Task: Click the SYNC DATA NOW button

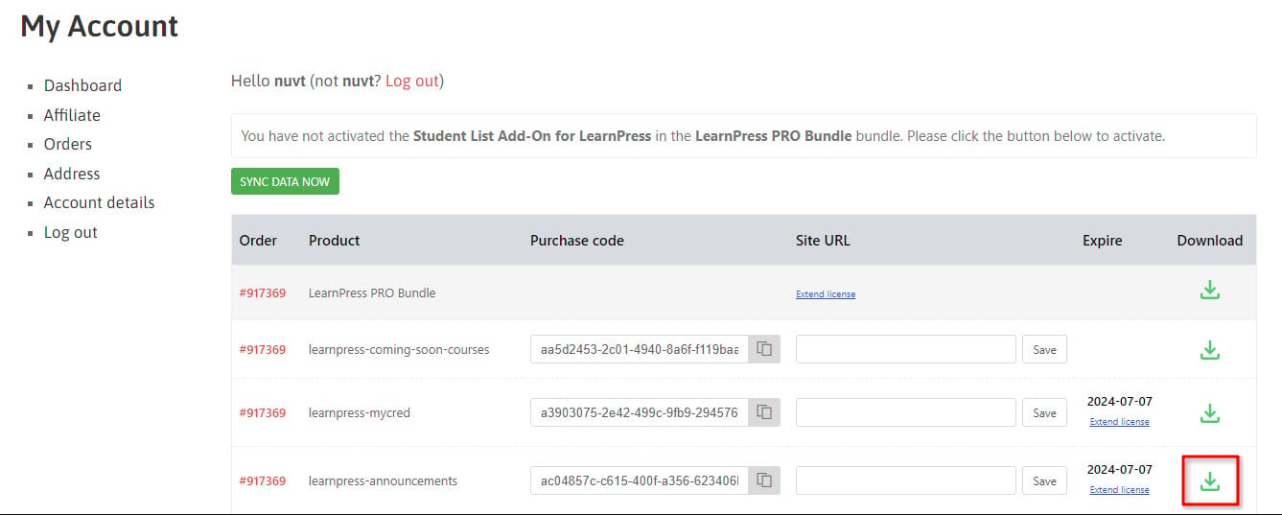Action: (285, 181)
